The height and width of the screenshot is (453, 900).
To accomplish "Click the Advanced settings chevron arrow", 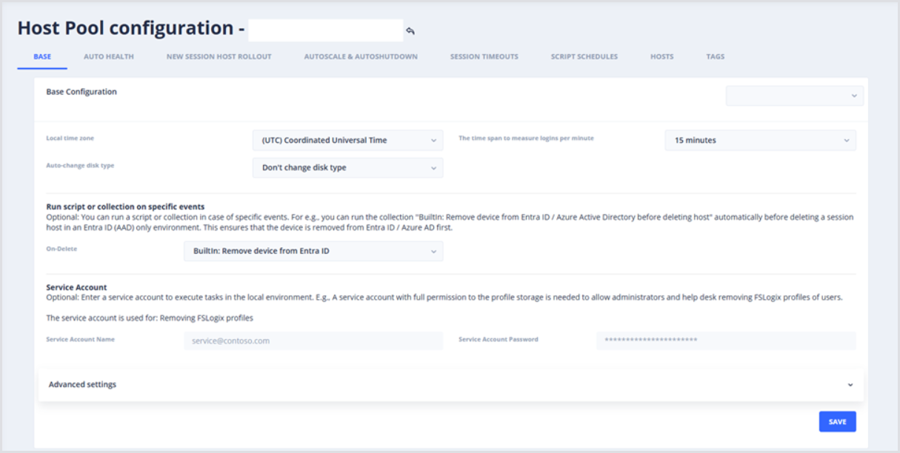I will 850,385.
